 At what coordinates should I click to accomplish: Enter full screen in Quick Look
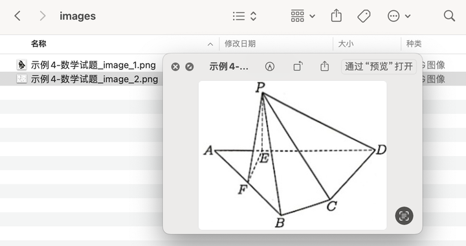coord(189,67)
